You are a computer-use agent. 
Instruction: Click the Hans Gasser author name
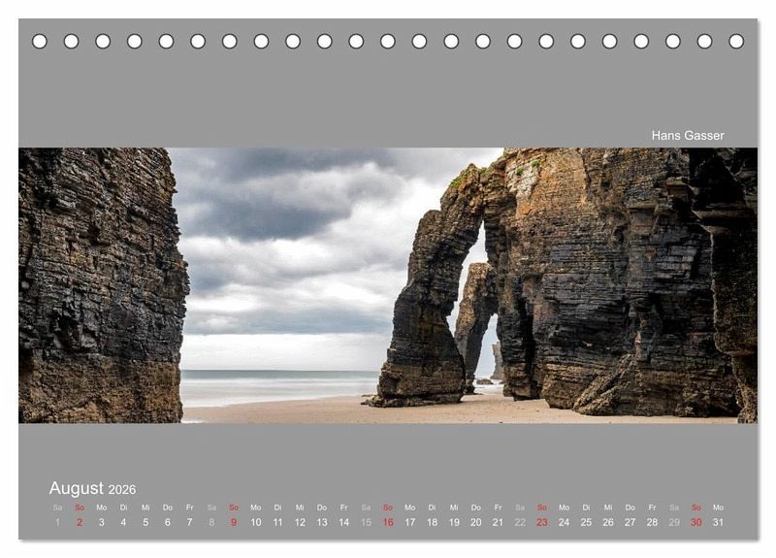pos(687,136)
